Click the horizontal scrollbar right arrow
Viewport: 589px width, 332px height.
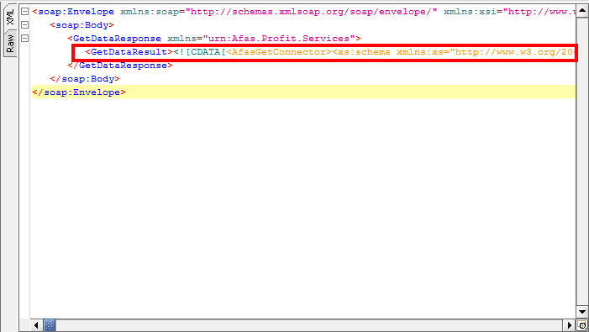point(570,325)
